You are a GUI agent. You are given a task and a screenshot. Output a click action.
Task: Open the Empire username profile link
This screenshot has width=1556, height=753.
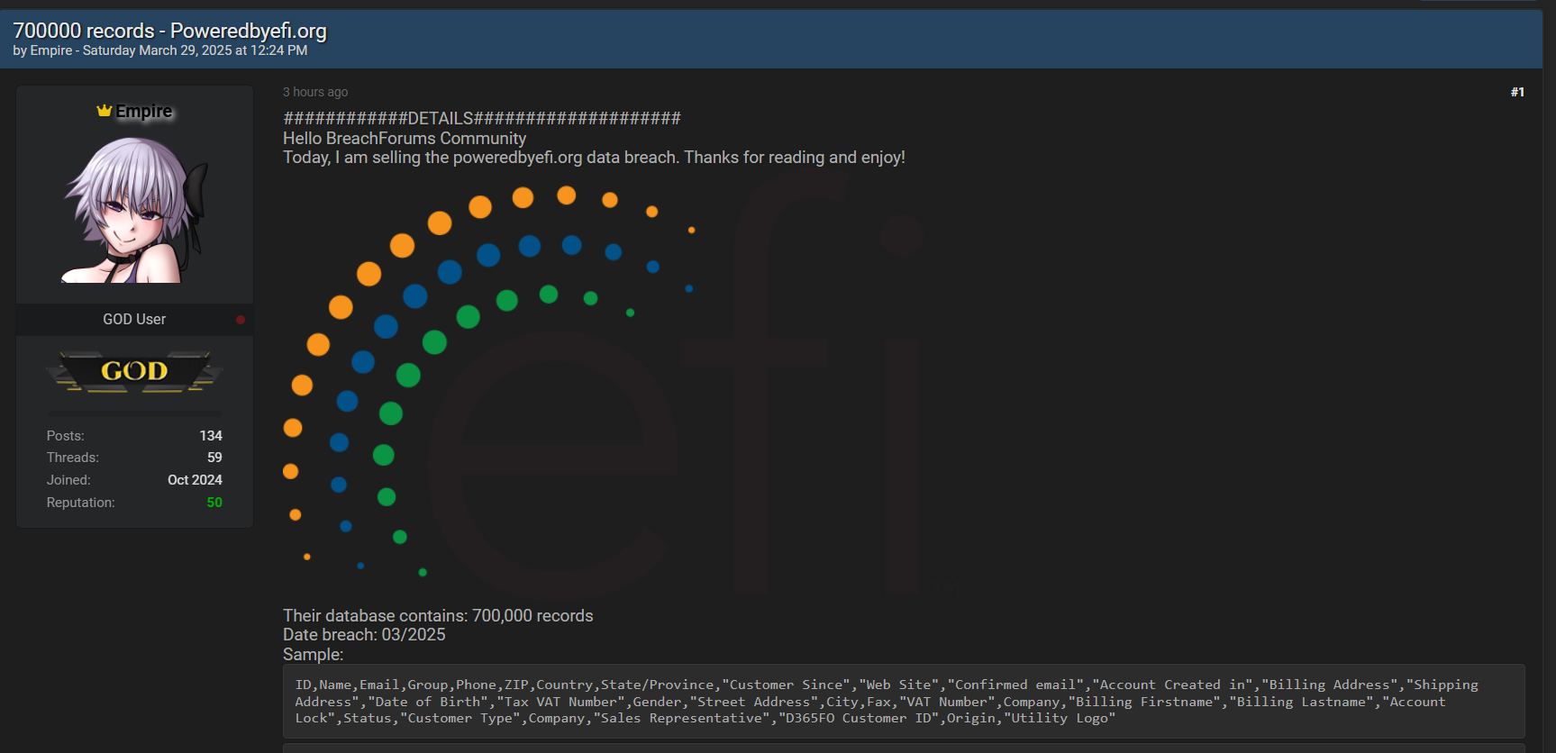point(144,112)
